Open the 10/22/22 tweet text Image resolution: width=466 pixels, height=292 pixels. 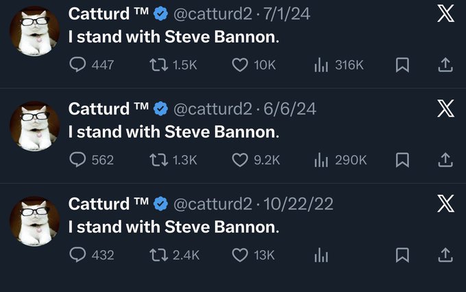point(174,226)
